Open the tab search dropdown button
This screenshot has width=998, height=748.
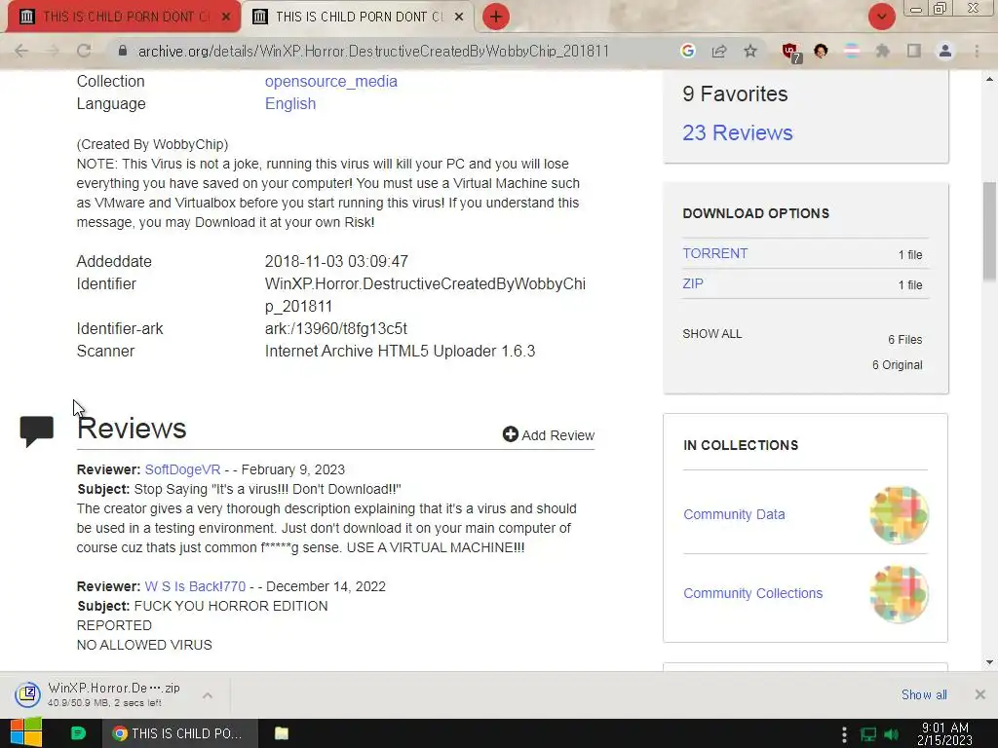pyautogui.click(x=882, y=17)
